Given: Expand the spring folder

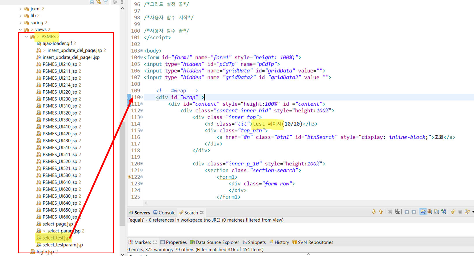Looking at the screenshot, I should pyautogui.click(x=21, y=23).
